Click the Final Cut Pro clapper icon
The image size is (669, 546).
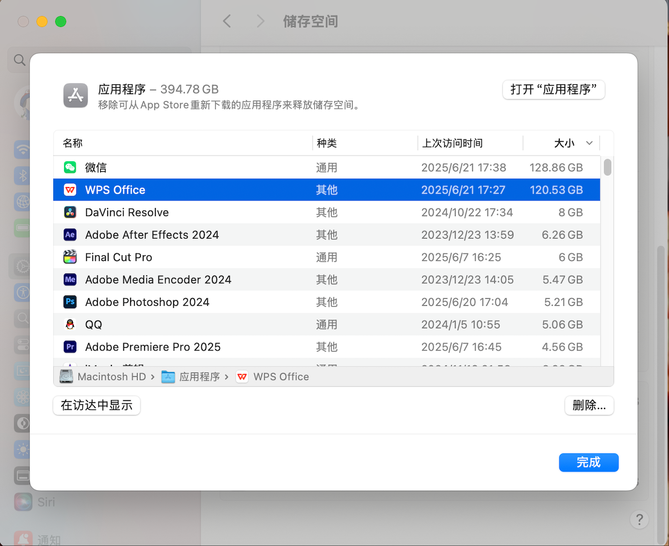point(70,257)
